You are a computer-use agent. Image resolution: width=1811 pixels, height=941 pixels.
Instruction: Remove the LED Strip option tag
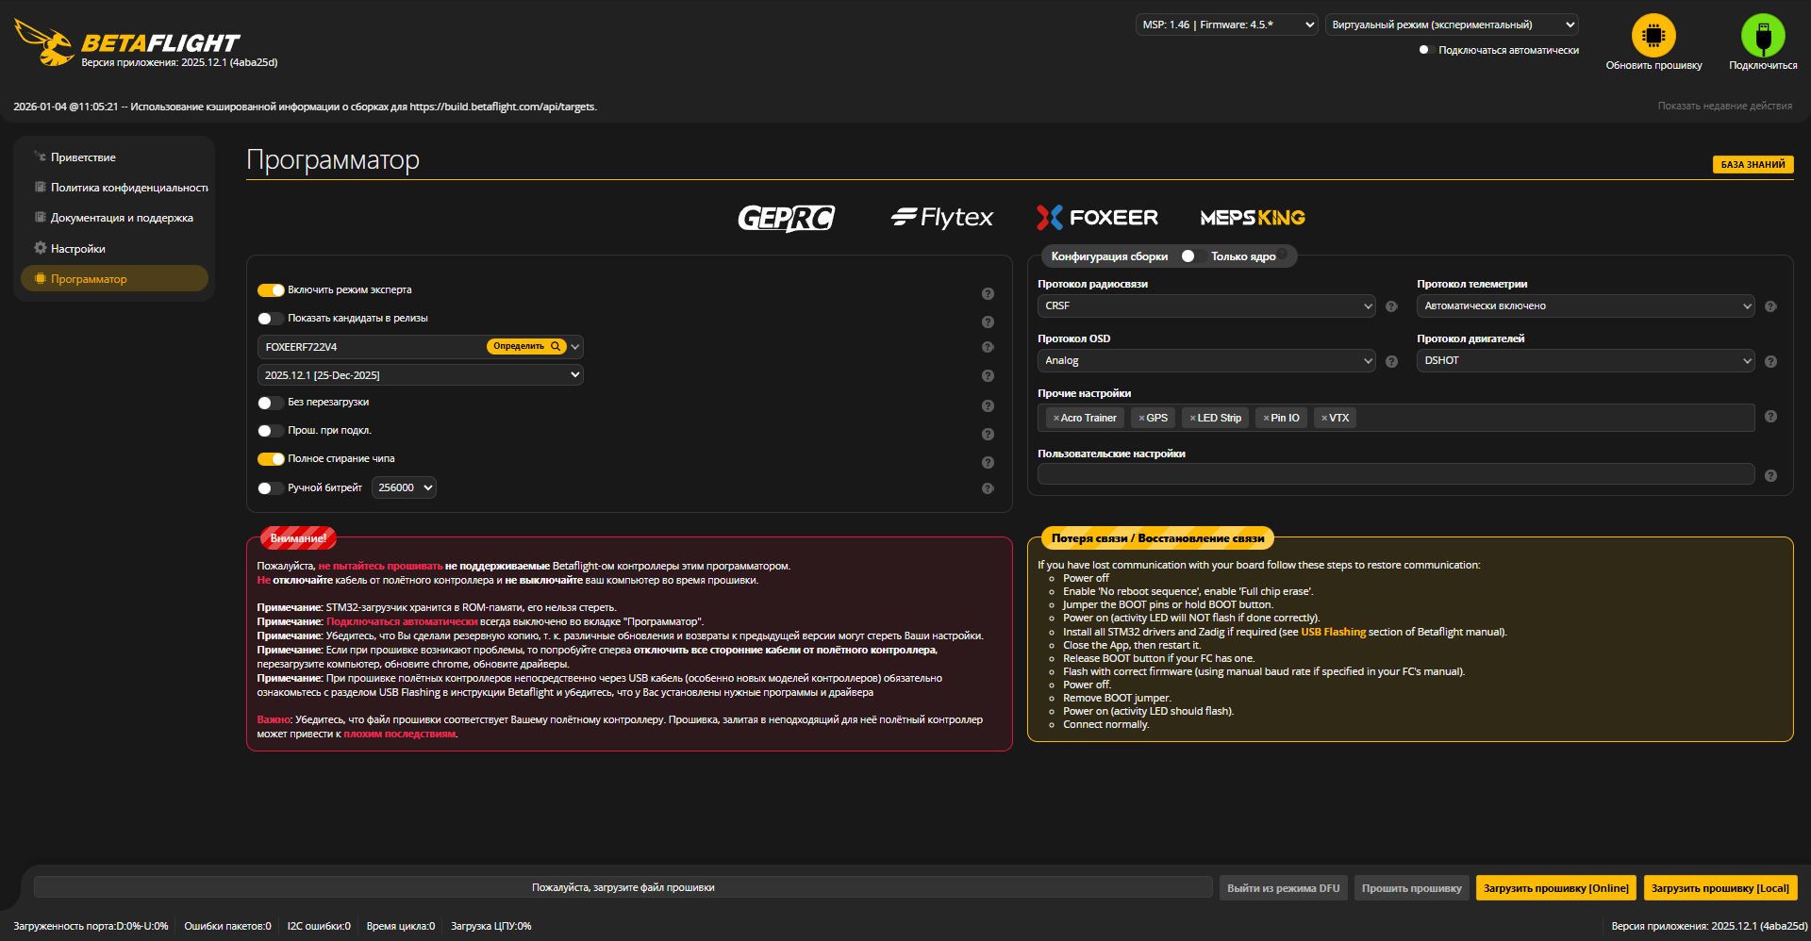coord(1192,419)
